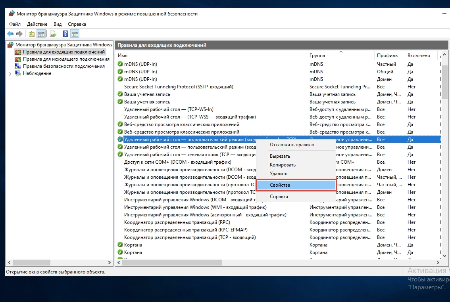Expand the Наблюдение tree node
The width and height of the screenshot is (450, 302).
[x=10, y=74]
